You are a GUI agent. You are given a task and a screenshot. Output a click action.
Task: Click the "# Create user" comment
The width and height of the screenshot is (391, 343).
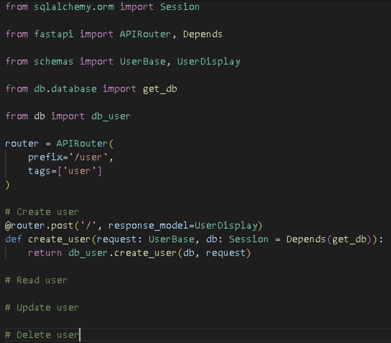[x=42, y=212]
